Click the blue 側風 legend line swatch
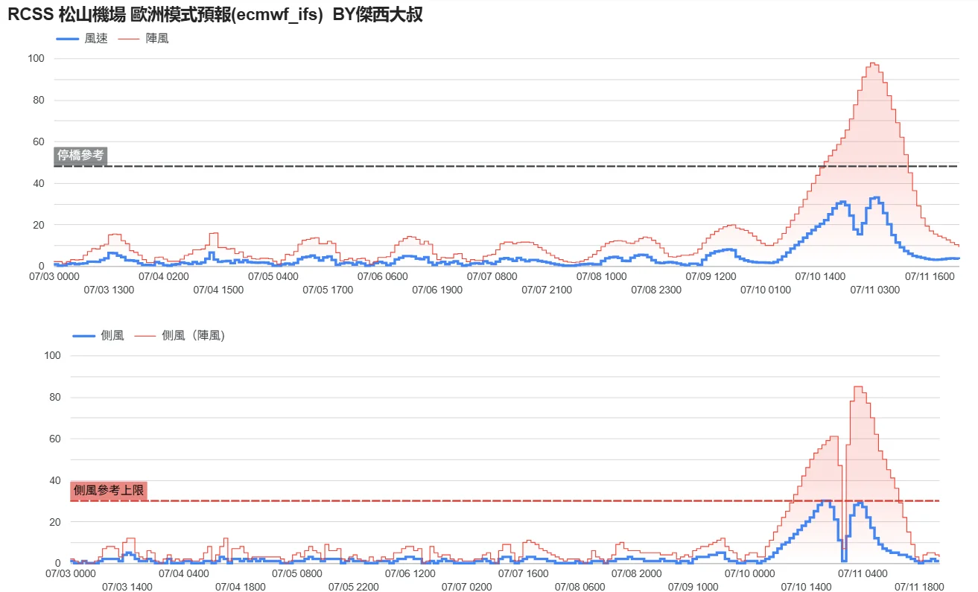The image size is (978, 592). click(x=83, y=337)
